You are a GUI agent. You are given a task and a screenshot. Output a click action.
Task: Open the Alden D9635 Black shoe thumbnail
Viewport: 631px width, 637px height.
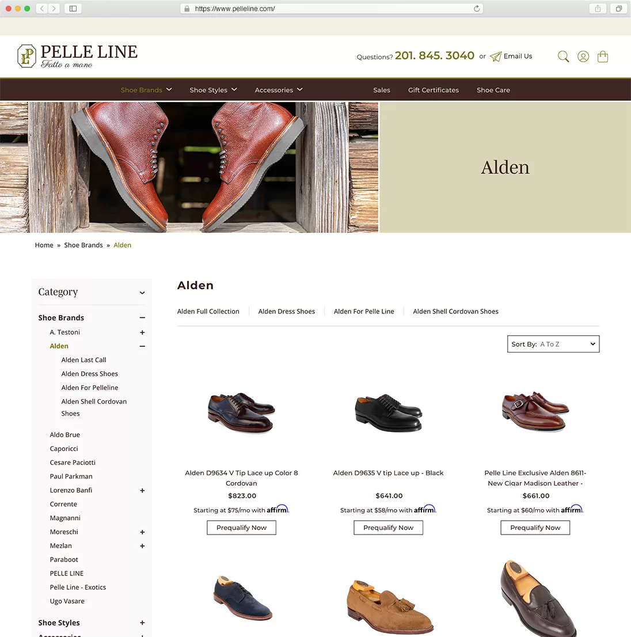[x=389, y=412]
